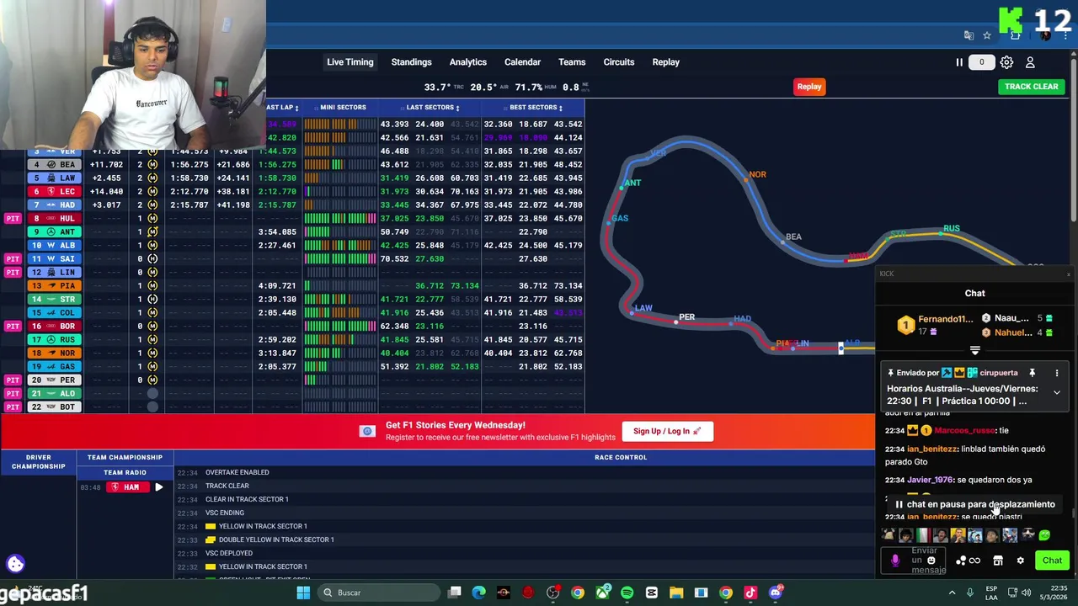Select driver row BOT in timing table
The image size is (1078, 606).
(292, 407)
